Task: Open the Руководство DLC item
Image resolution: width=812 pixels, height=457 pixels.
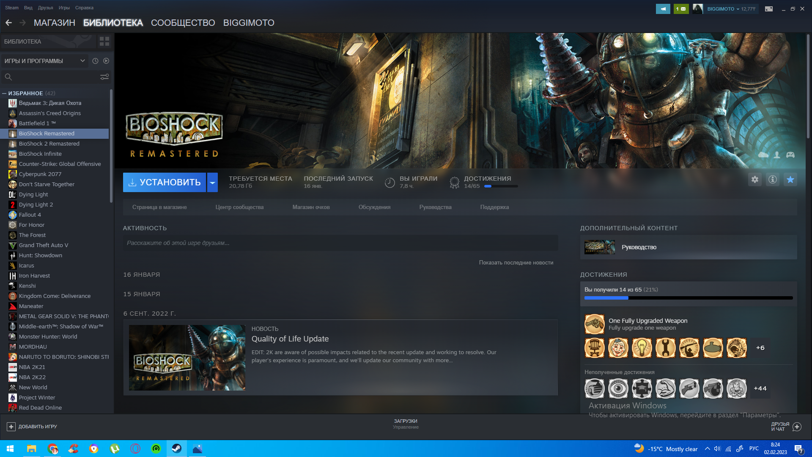Action: coord(689,248)
